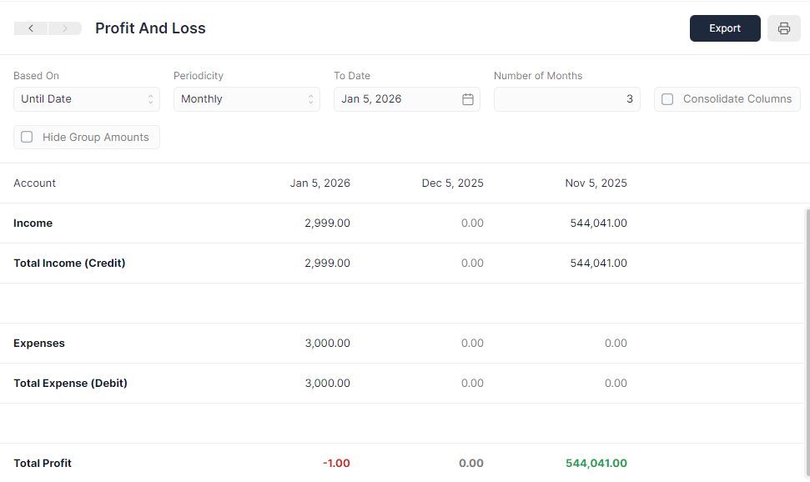This screenshot has height=482, width=810.
Task: Open the Based On dropdown showing Until Date
Action: pyautogui.click(x=86, y=98)
